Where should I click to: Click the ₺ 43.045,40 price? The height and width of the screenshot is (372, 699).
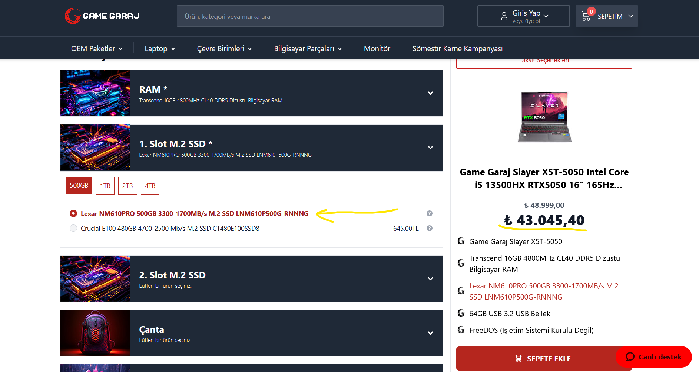click(544, 220)
